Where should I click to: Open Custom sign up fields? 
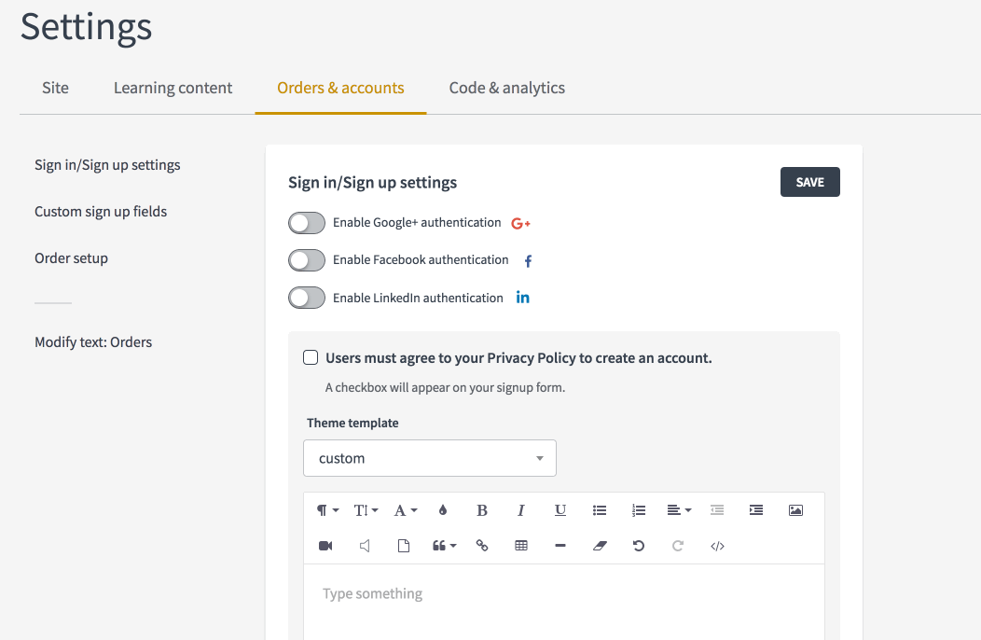(x=101, y=212)
